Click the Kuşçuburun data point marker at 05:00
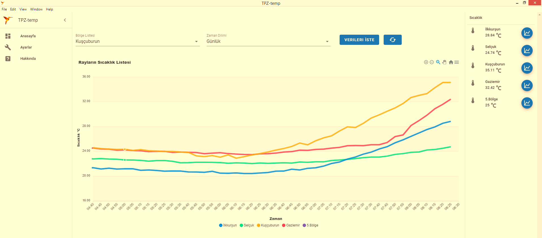This screenshot has height=238, width=542. coord(125,149)
